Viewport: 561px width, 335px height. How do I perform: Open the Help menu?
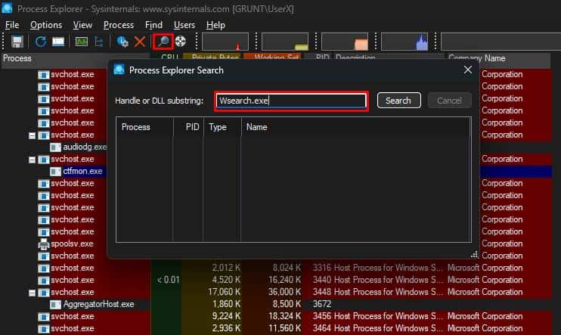215,25
